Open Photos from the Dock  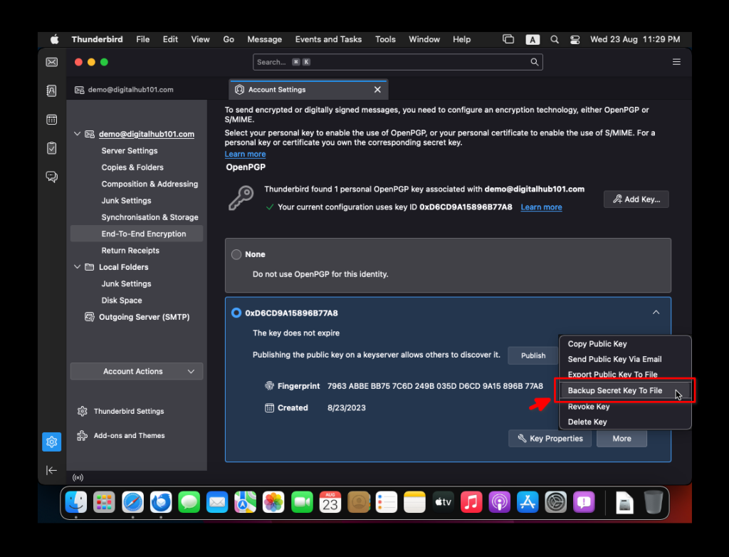[273, 502]
